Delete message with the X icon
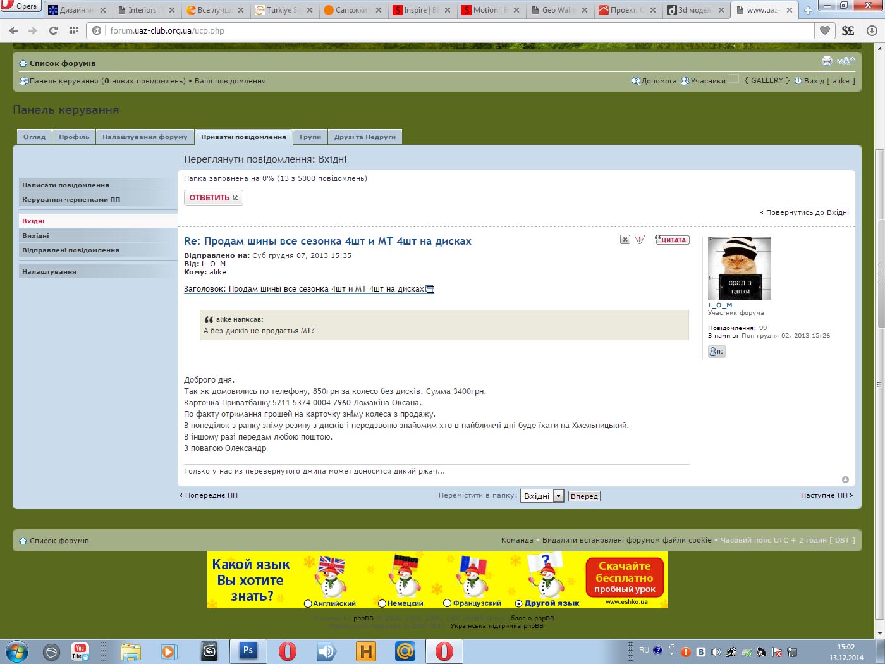Image resolution: width=885 pixels, height=664 pixels. point(625,239)
